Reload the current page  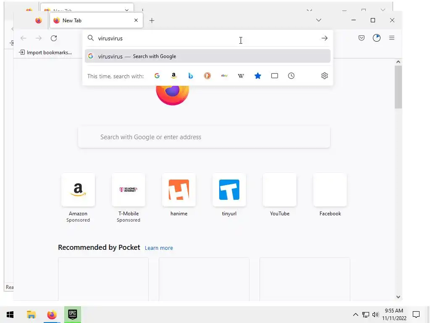pos(54,38)
